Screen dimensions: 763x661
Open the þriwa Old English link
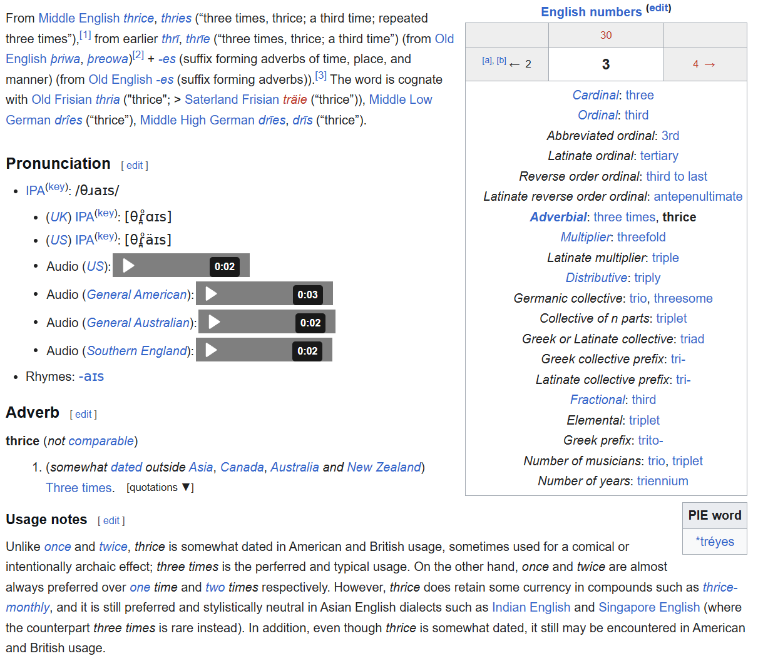click(x=65, y=59)
